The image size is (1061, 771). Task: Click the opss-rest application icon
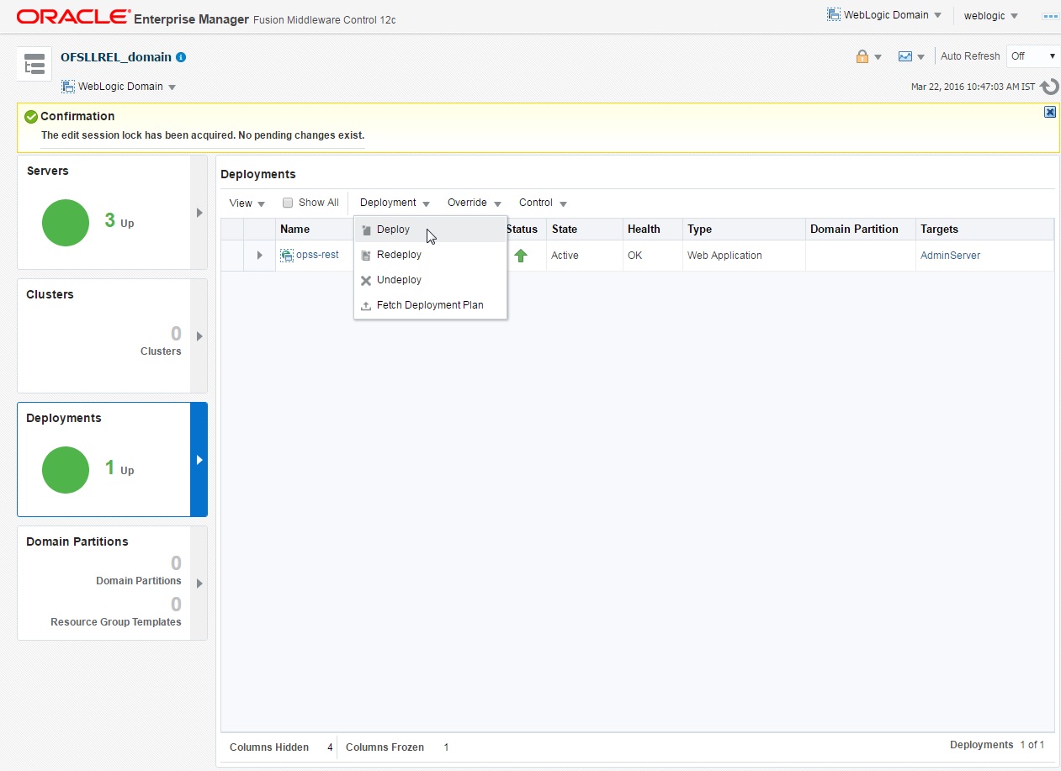coord(287,255)
